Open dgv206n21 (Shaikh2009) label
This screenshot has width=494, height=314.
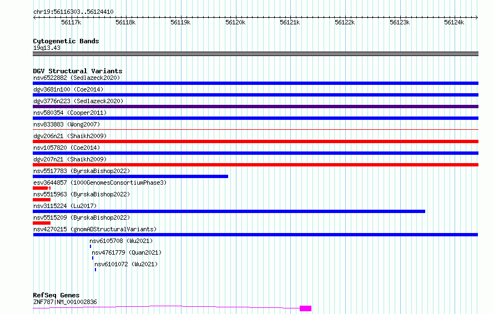pos(70,136)
